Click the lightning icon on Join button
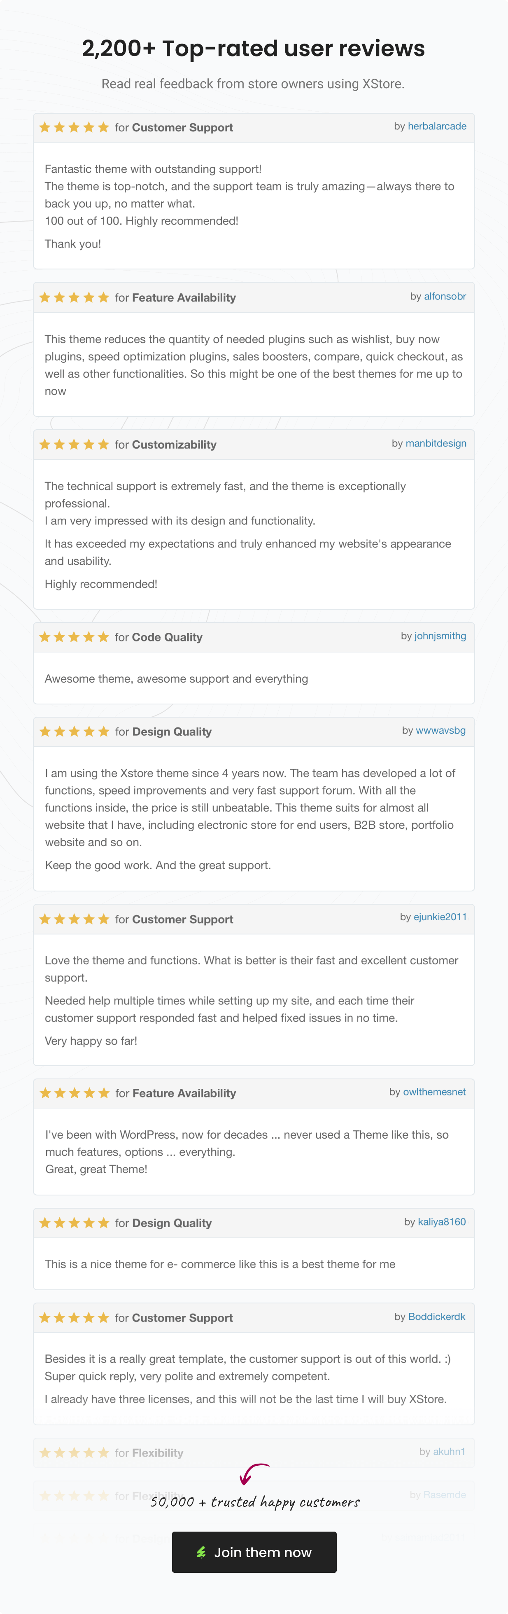The image size is (508, 1614). pyautogui.click(x=201, y=1552)
